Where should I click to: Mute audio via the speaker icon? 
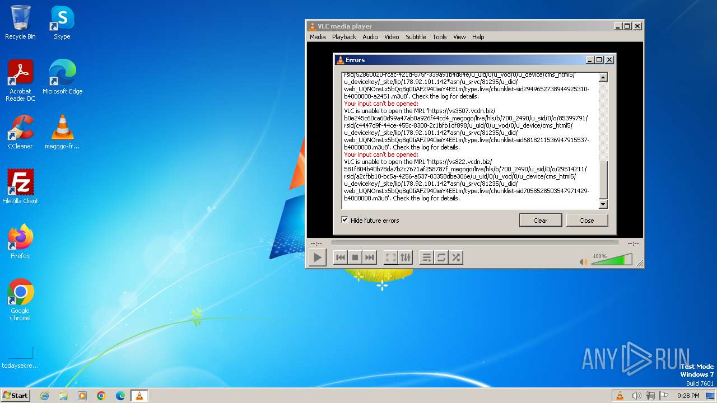[x=584, y=261]
